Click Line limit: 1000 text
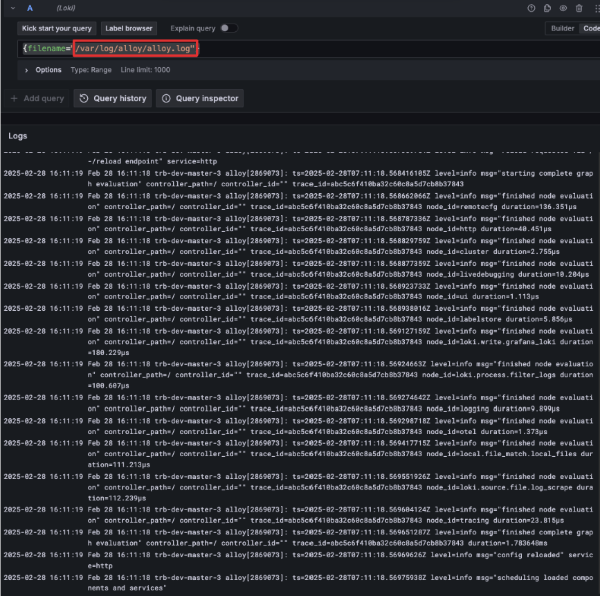The height and width of the screenshot is (596, 600). [145, 70]
